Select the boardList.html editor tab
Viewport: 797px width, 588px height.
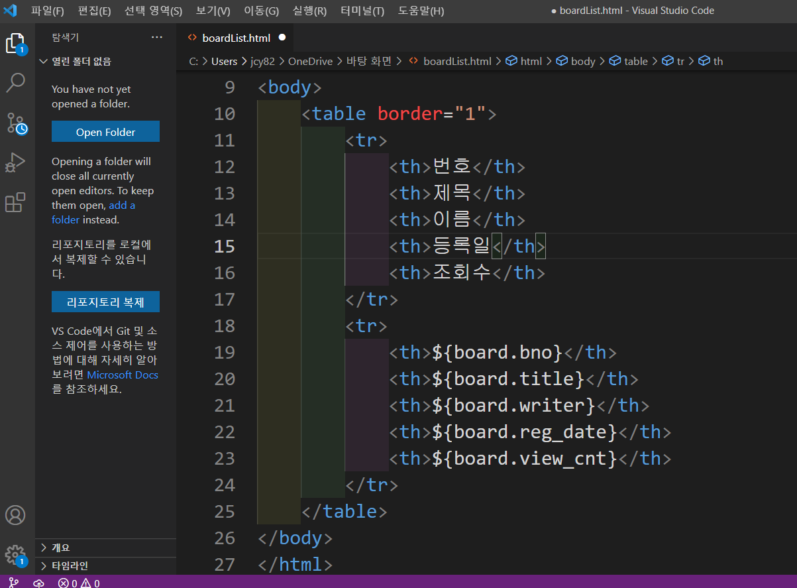pyautogui.click(x=235, y=38)
